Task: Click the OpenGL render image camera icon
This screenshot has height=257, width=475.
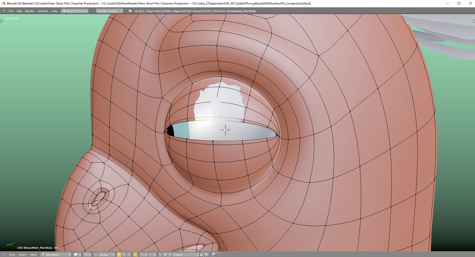Action: click(x=213, y=254)
